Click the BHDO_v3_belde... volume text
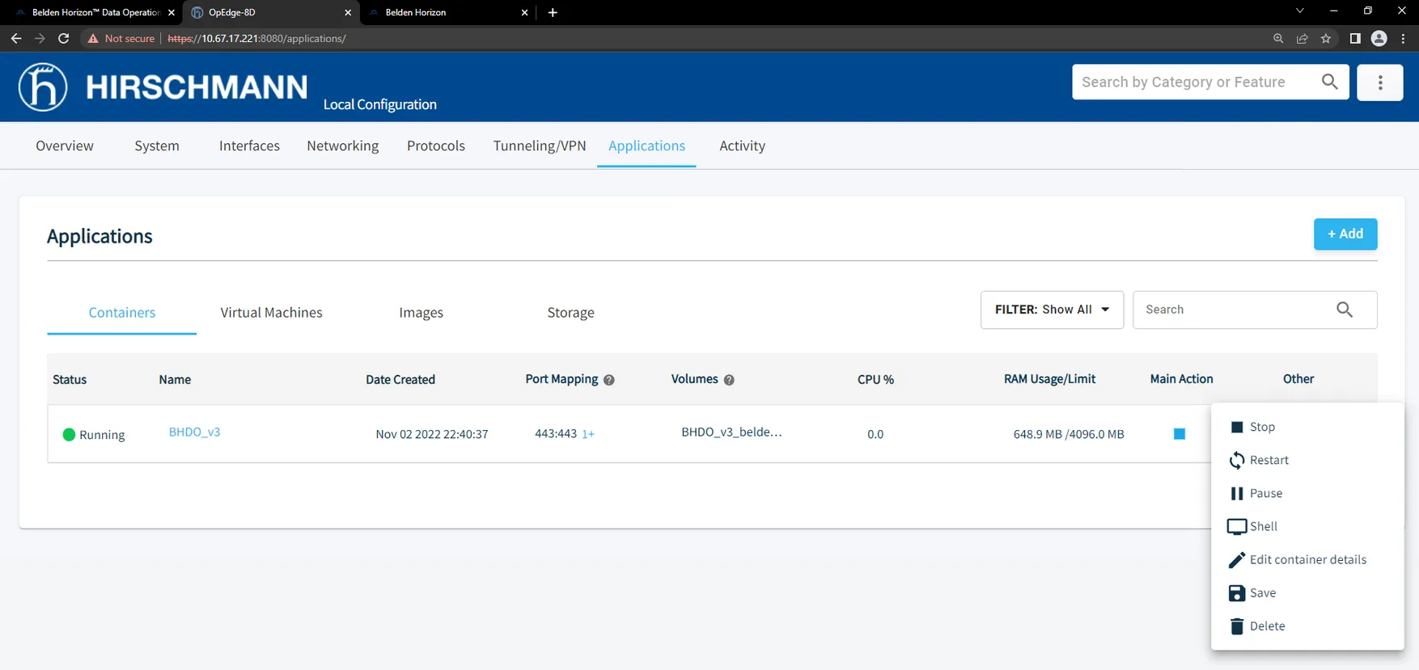This screenshot has height=670, width=1419. point(731,432)
